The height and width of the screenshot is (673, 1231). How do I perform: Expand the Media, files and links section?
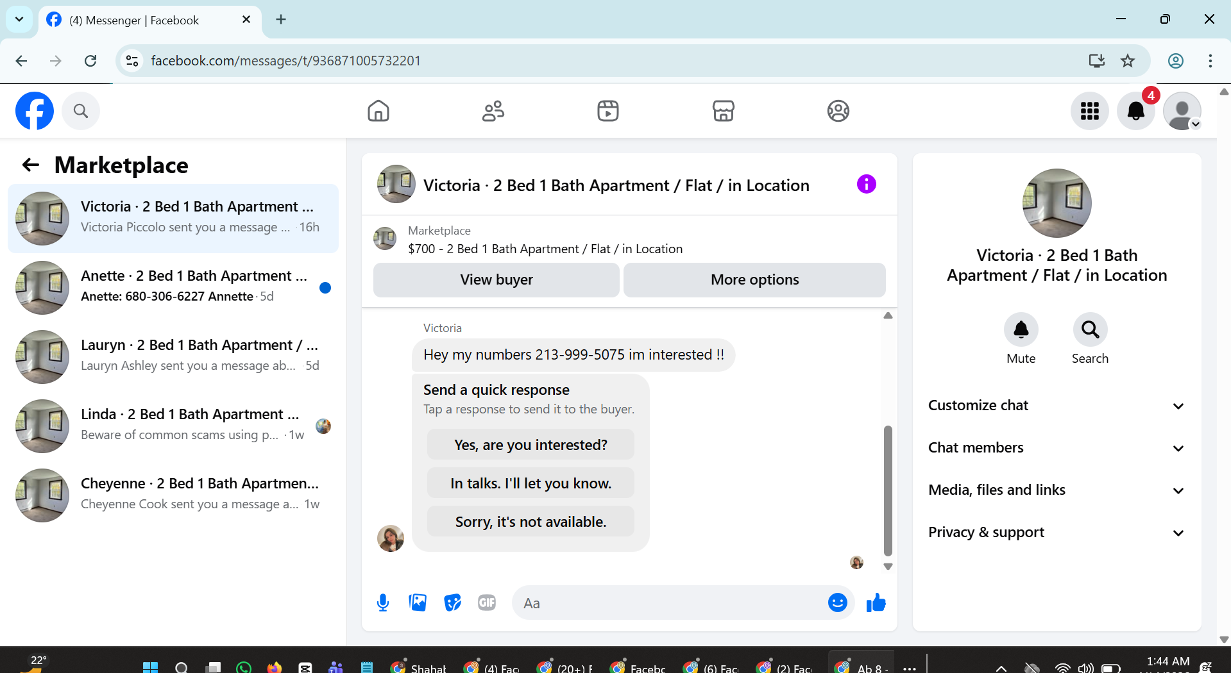[x=1056, y=490]
